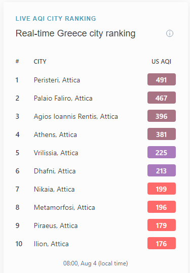
Task: Open Peristeri, Attica city link
Action: click(x=57, y=80)
